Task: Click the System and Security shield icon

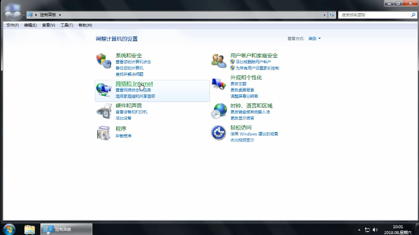Action: [x=104, y=61]
